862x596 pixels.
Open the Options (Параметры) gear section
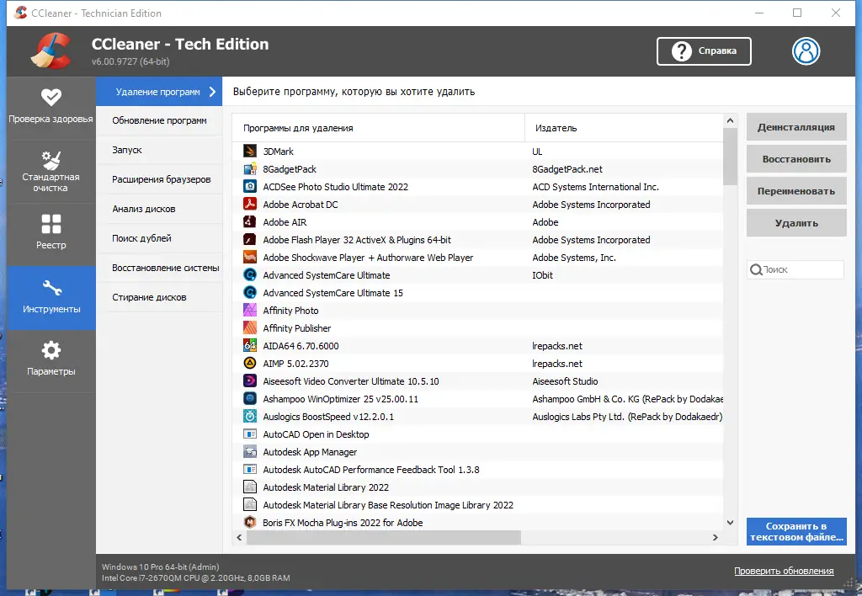[51, 360]
